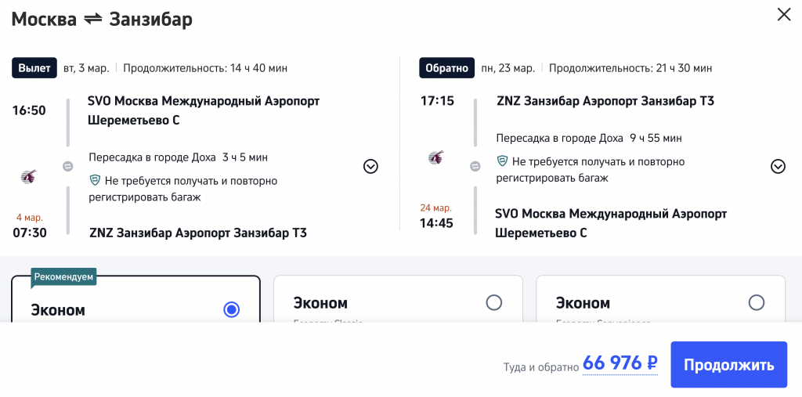The image size is (802, 397).
Task: Click the Рекомендуем badge on first fare
Action: click(x=64, y=276)
